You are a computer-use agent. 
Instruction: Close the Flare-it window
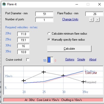(99, 4)
